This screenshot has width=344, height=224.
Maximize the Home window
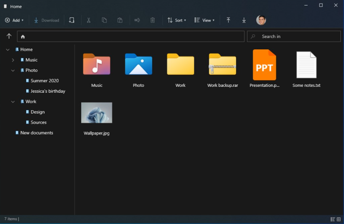(321, 5)
